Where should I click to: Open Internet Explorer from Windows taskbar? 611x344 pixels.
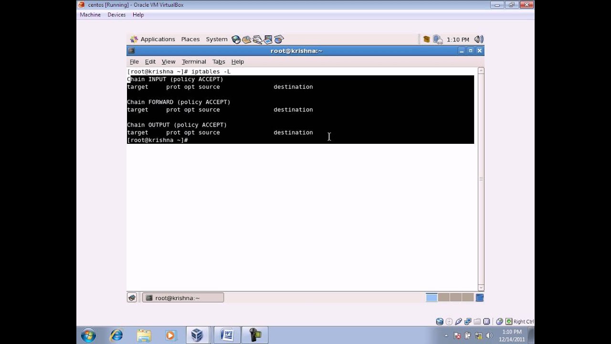click(x=116, y=335)
